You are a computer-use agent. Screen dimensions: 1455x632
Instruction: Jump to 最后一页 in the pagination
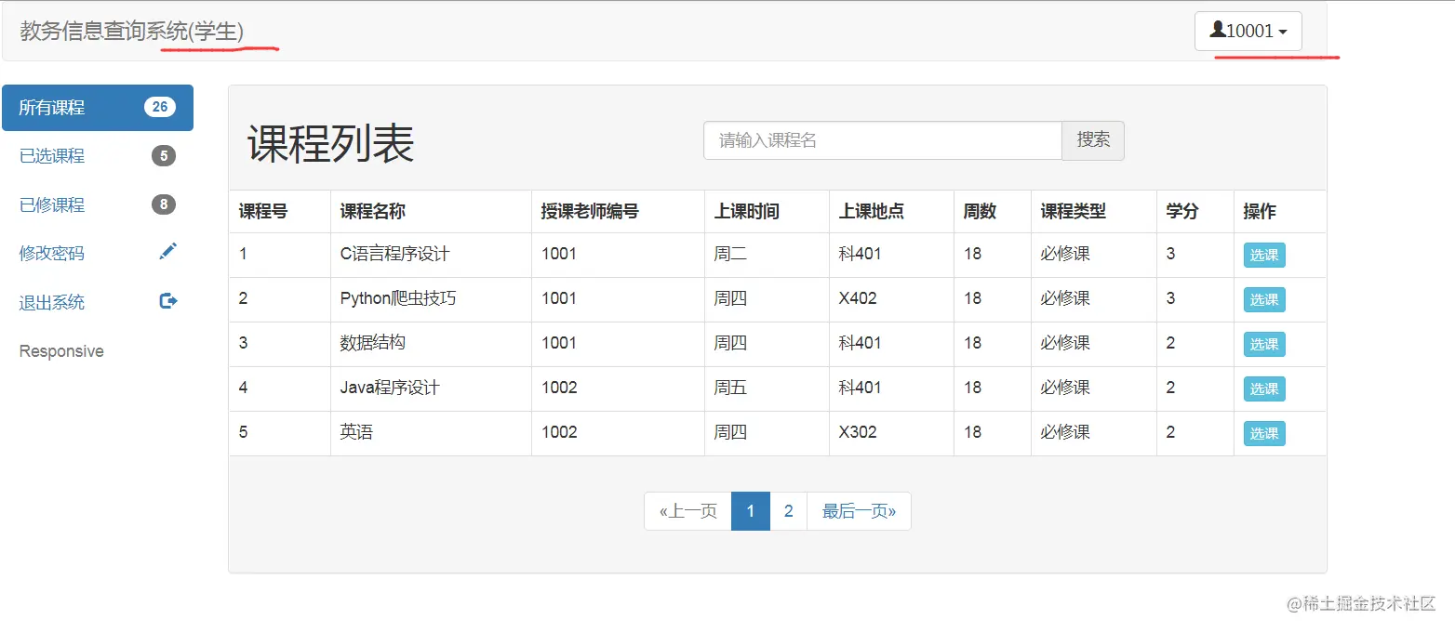click(859, 511)
